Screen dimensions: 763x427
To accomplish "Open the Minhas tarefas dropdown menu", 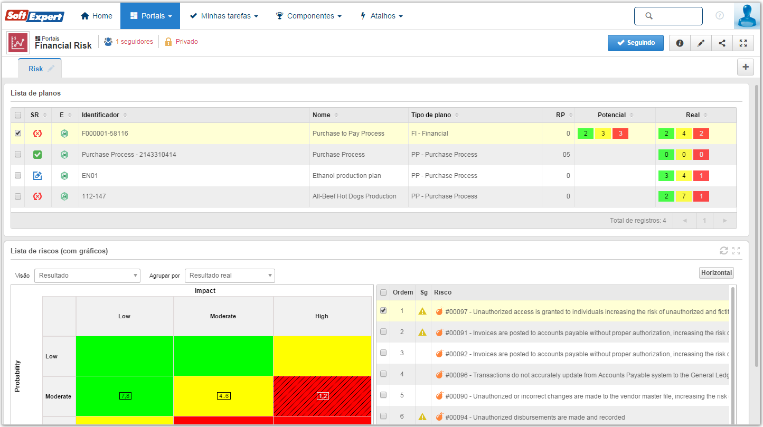I will [224, 16].
